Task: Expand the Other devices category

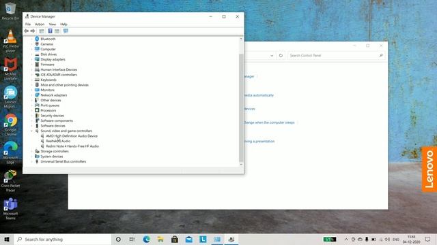Action: [32, 100]
